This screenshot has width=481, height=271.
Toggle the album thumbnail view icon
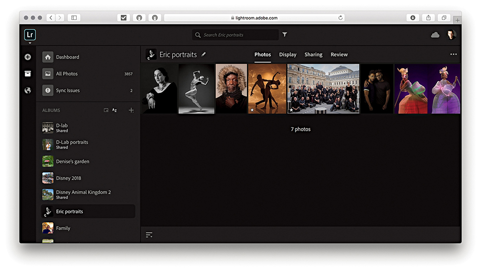106,110
